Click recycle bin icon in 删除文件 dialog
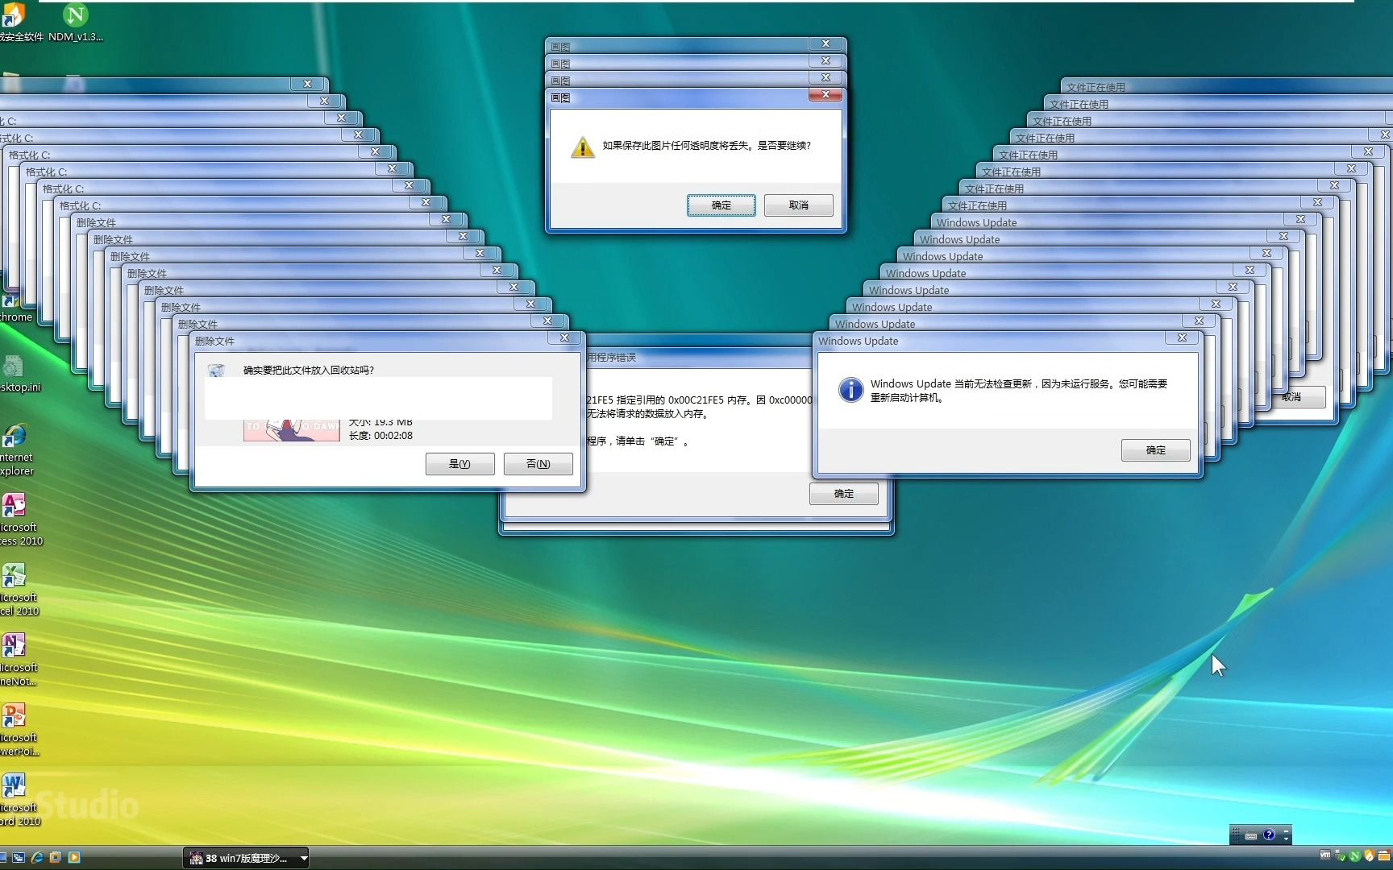 [216, 371]
